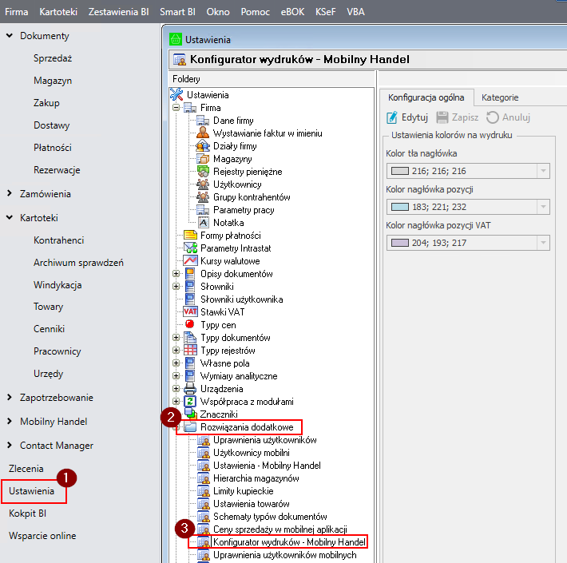The image size is (567, 563).
Task: Expand the Słowniki tree node
Action: 176,287
